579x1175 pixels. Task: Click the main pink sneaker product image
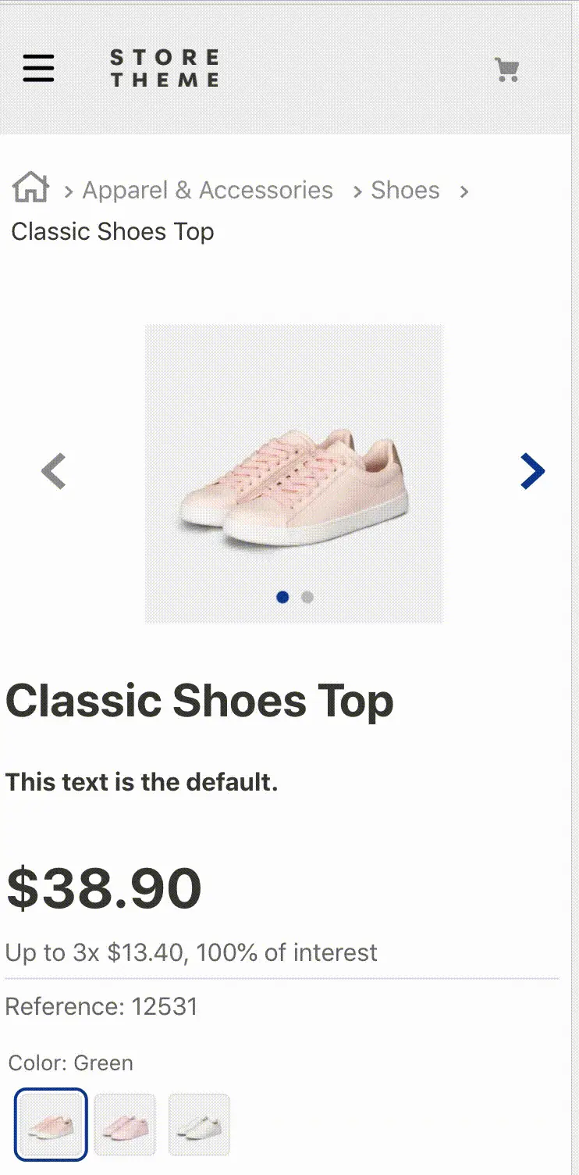pos(293,473)
